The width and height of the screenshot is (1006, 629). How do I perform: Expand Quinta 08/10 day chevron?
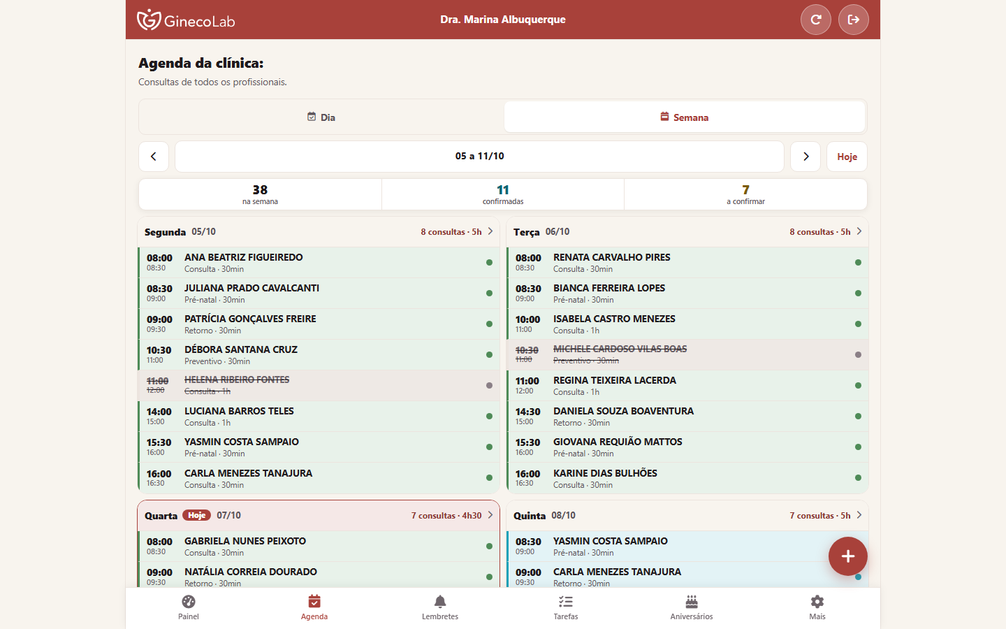[x=859, y=515]
